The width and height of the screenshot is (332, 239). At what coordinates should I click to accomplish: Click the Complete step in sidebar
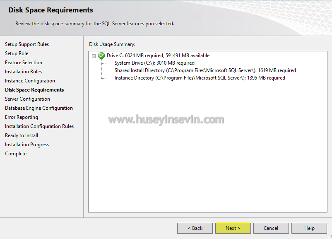(16, 154)
